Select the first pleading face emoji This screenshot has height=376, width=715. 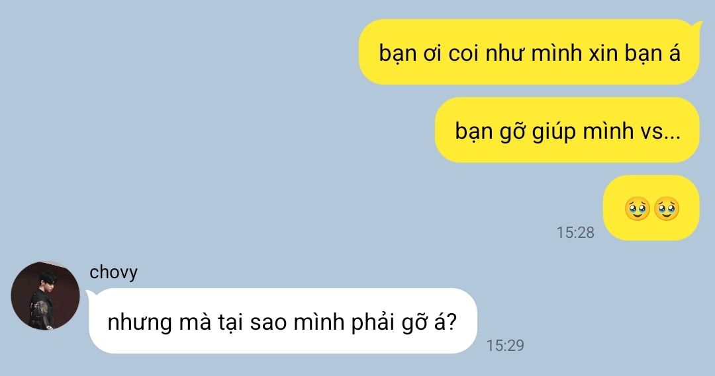pyautogui.click(x=637, y=209)
